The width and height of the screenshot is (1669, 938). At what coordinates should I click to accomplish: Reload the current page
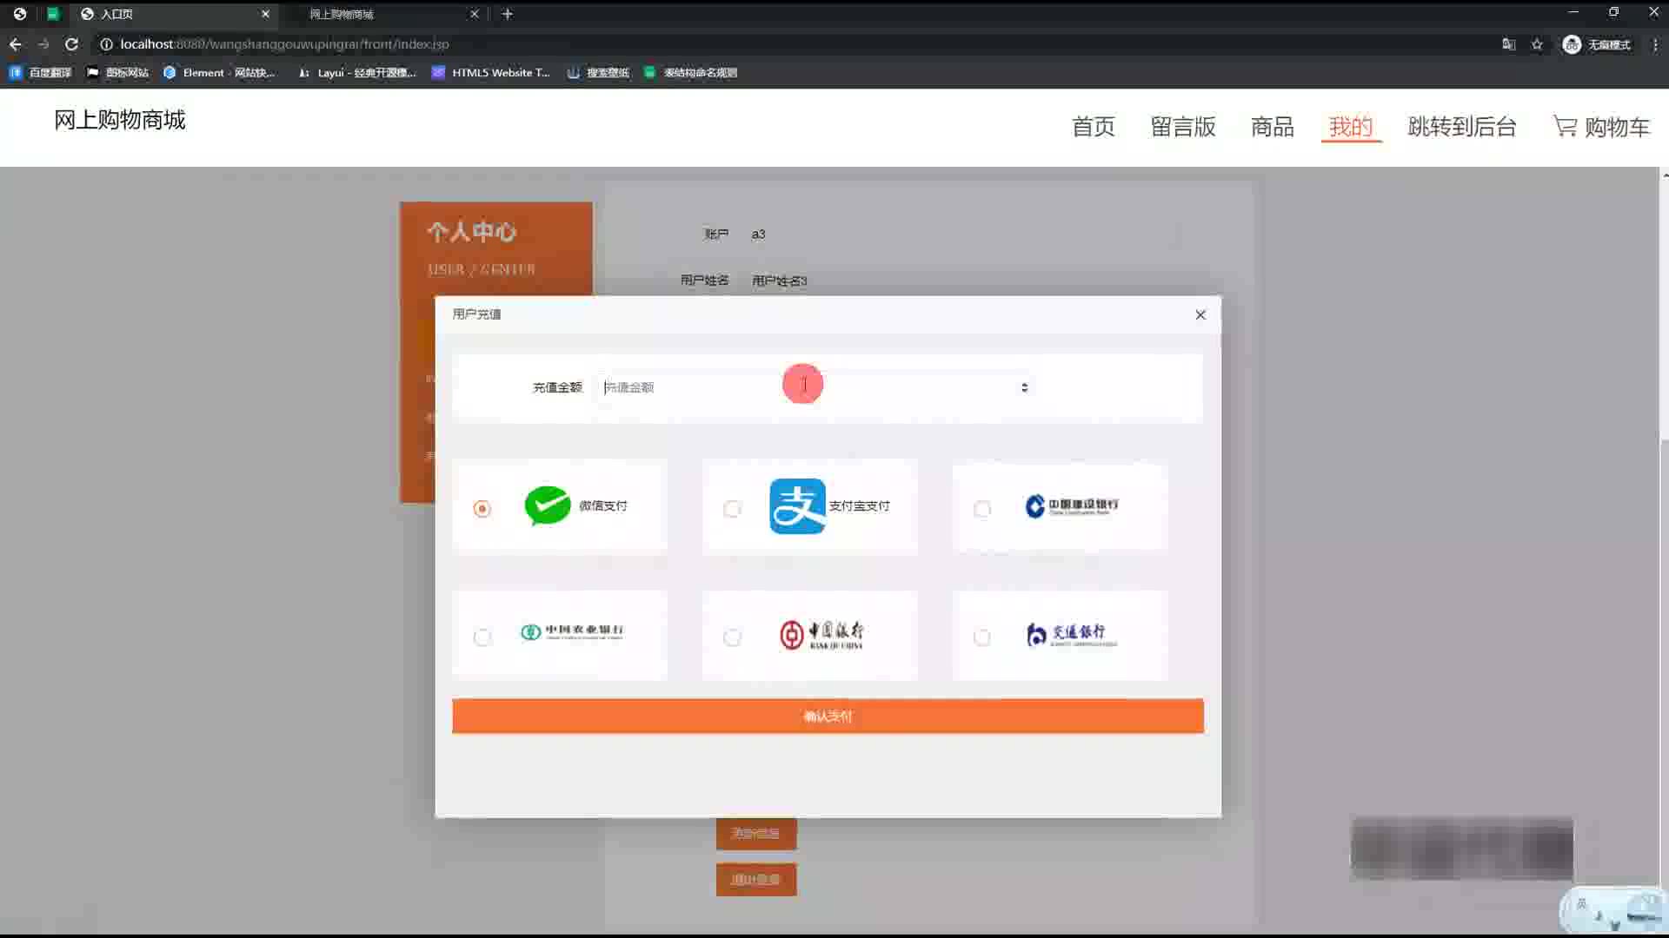pos(72,44)
